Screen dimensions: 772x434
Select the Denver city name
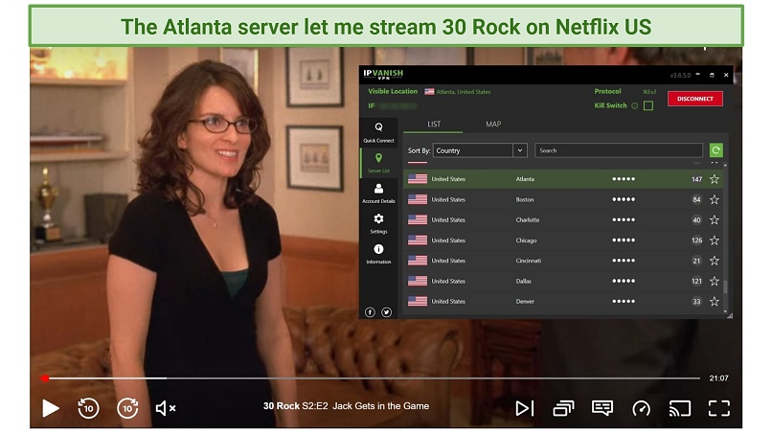point(525,301)
